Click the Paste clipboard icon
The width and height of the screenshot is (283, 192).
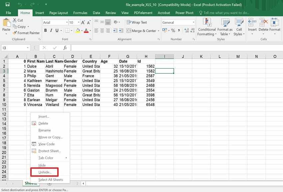tap(6, 23)
